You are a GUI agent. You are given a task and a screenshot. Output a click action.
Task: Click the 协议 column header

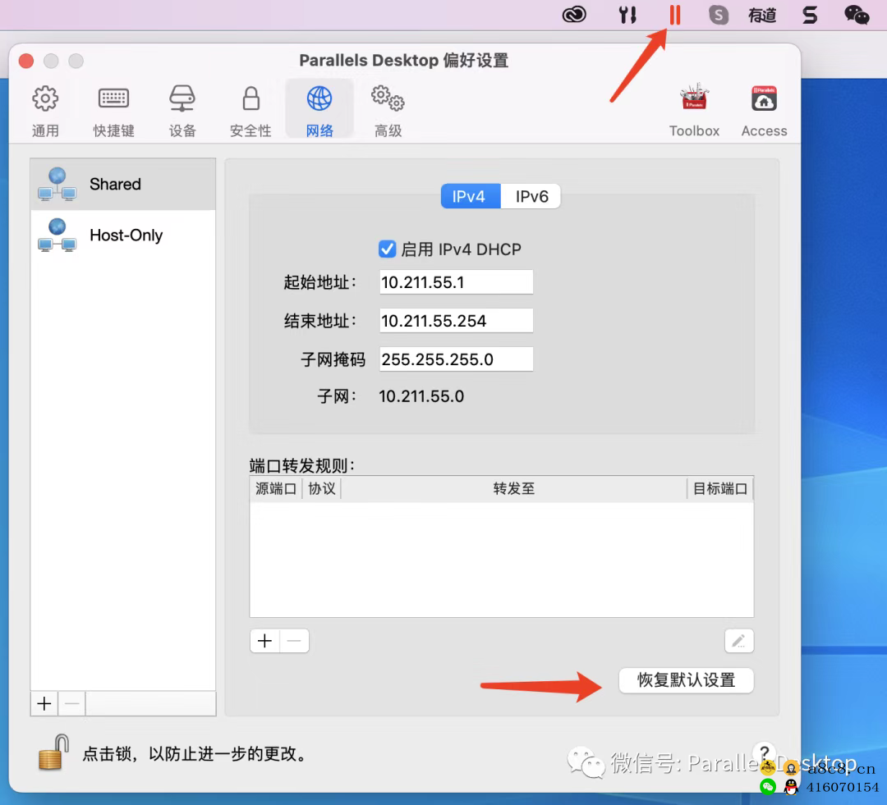(322, 488)
